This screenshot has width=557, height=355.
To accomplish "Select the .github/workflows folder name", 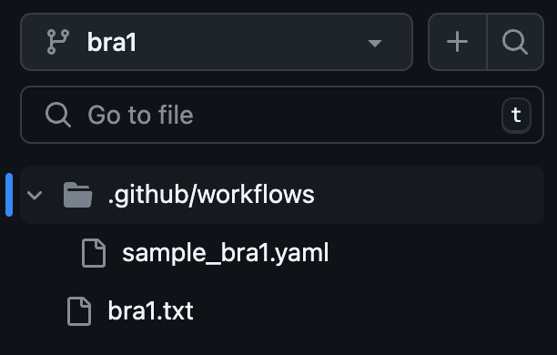I will click(211, 195).
